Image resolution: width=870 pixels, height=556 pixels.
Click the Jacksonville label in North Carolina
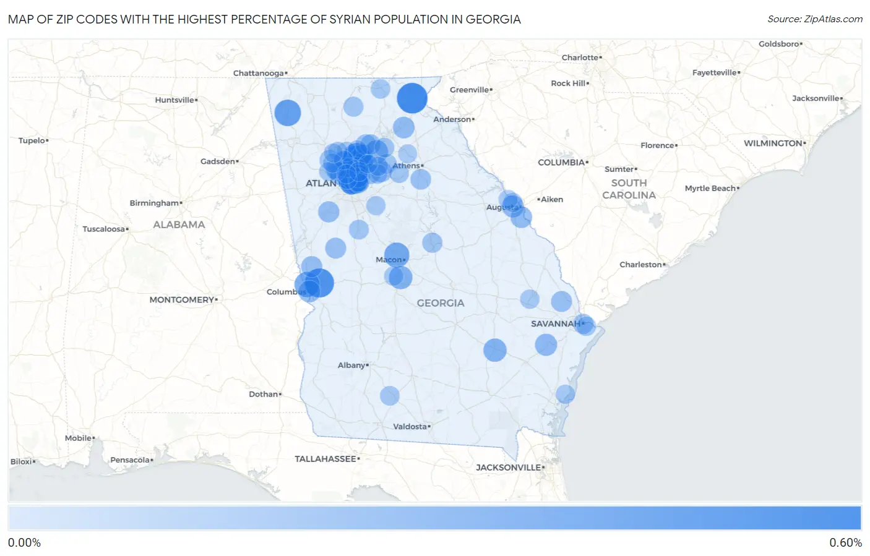[x=816, y=98]
